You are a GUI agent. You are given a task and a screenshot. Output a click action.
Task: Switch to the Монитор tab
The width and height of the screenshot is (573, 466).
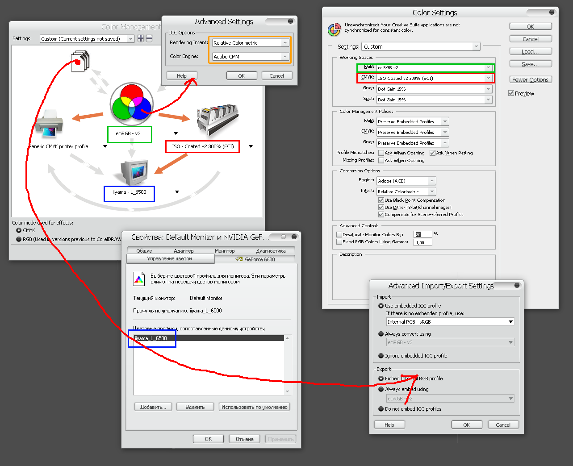point(225,251)
